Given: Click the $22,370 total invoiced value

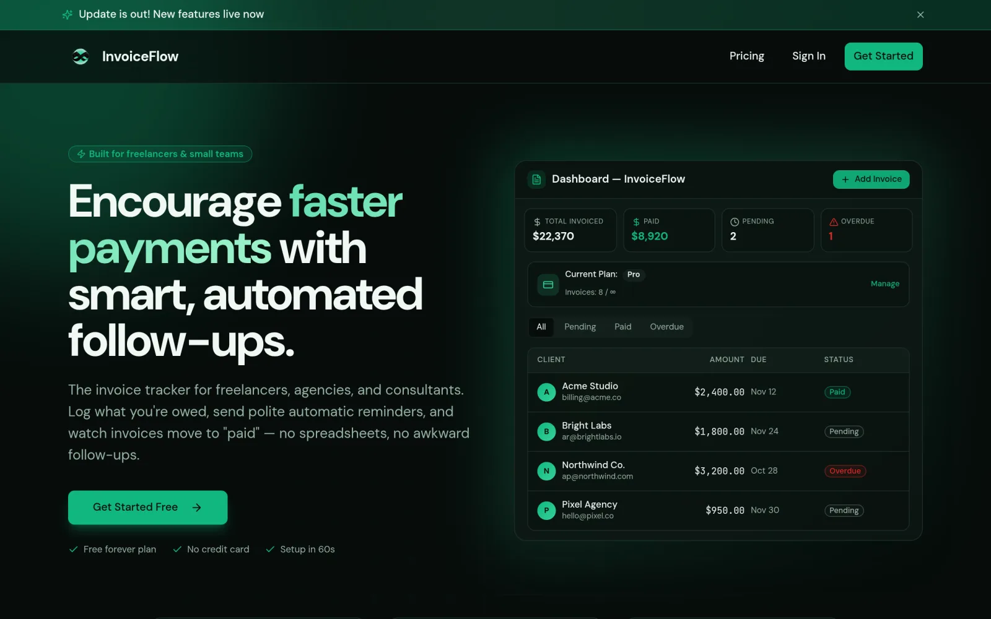Looking at the screenshot, I should coord(553,236).
